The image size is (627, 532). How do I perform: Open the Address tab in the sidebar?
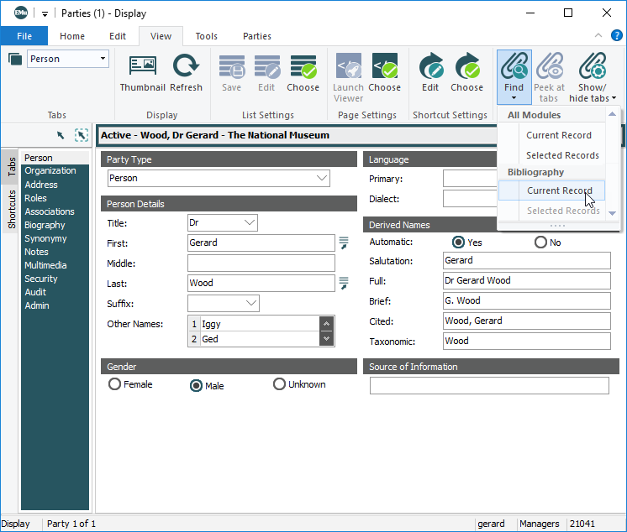coord(41,185)
